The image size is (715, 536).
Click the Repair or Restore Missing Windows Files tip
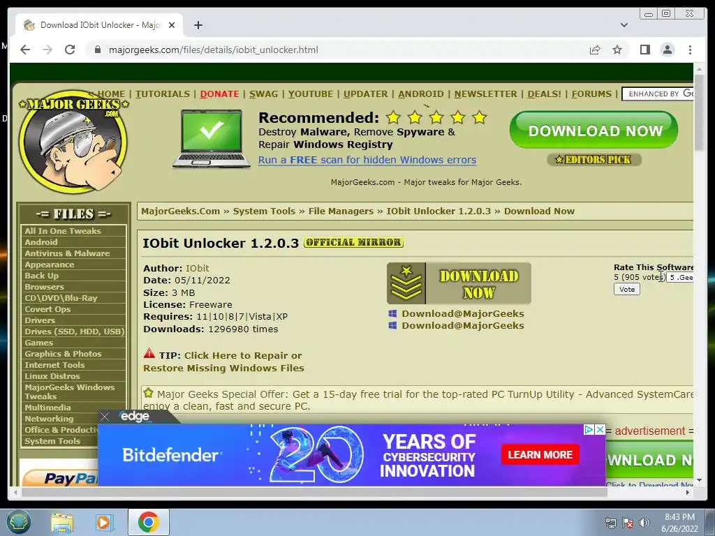pyautogui.click(x=223, y=362)
